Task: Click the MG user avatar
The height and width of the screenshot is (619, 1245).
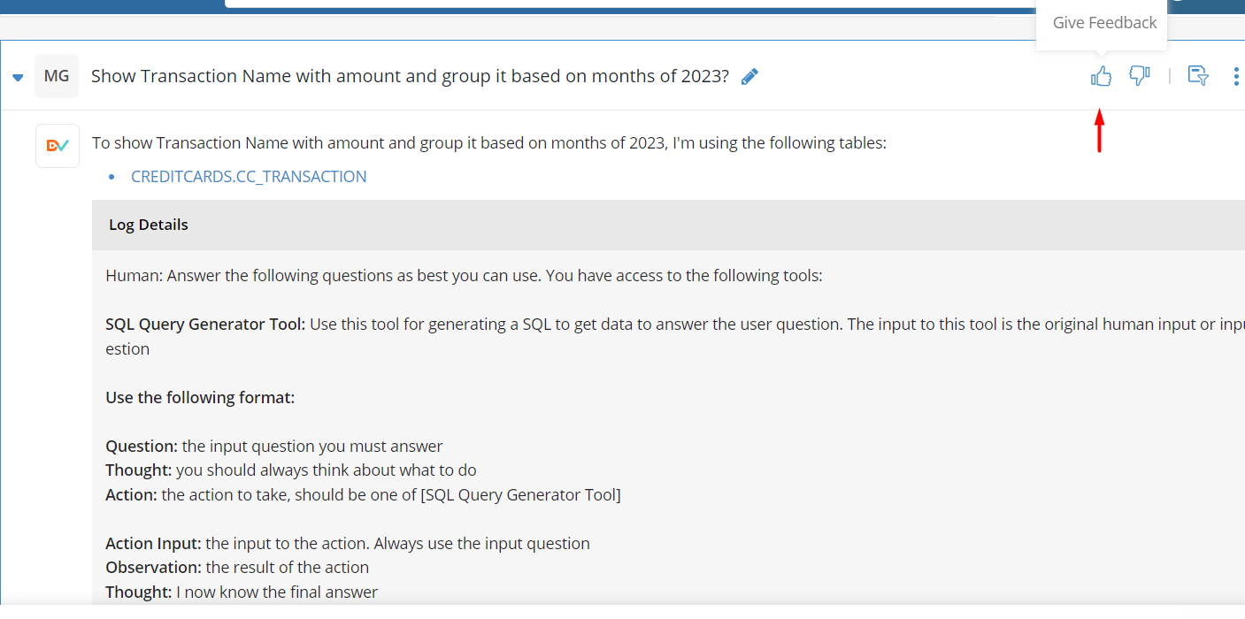Action: pyautogui.click(x=57, y=76)
